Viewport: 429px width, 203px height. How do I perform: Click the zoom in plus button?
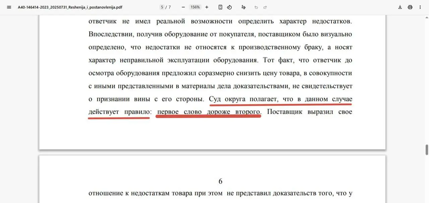pos(207,7)
